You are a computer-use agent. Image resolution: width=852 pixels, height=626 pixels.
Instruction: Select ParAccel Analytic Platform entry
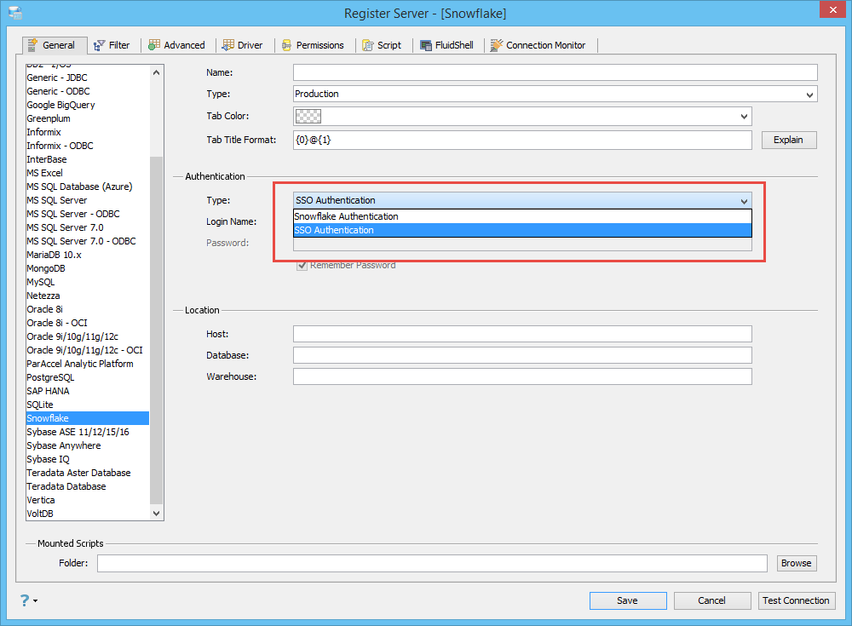coord(88,364)
